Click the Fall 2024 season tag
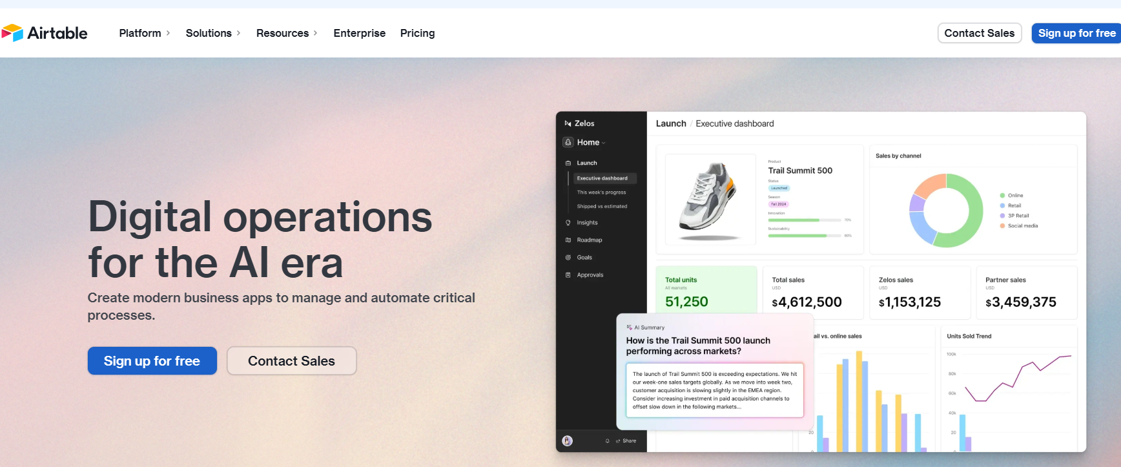 click(778, 204)
